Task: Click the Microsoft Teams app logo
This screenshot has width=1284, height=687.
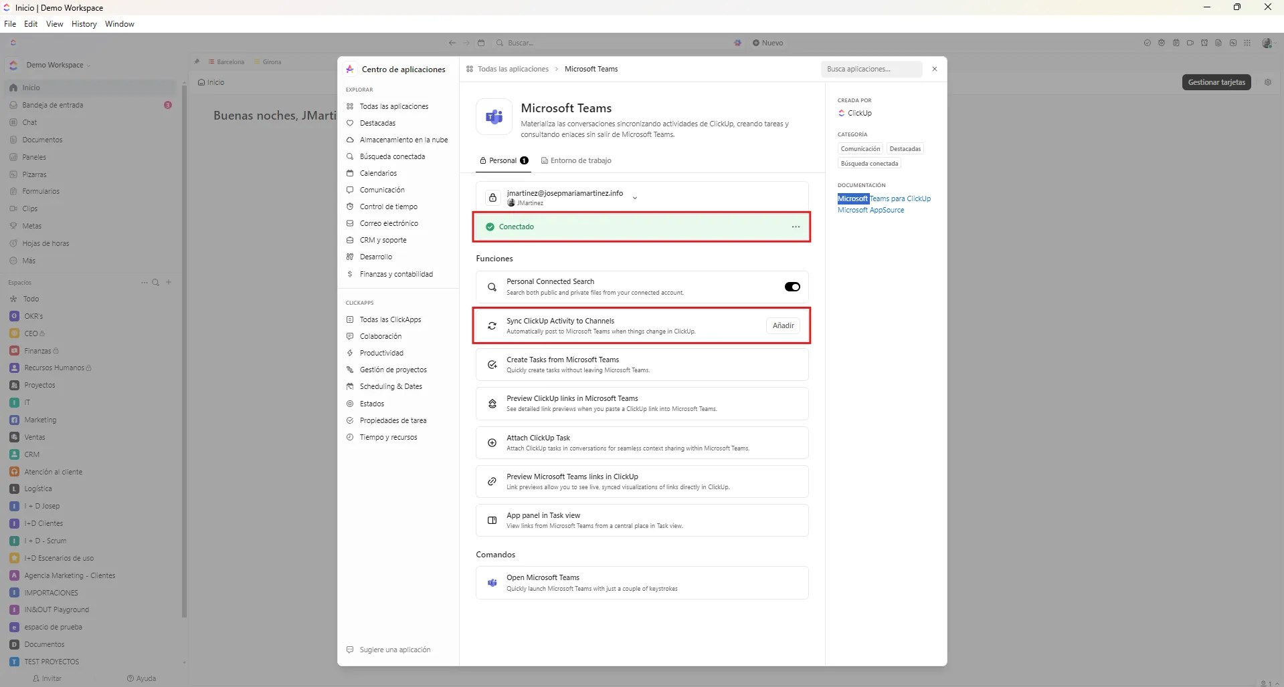Action: click(x=494, y=117)
